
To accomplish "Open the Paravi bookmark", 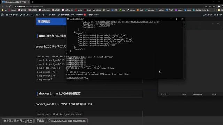I will point(106,10).
